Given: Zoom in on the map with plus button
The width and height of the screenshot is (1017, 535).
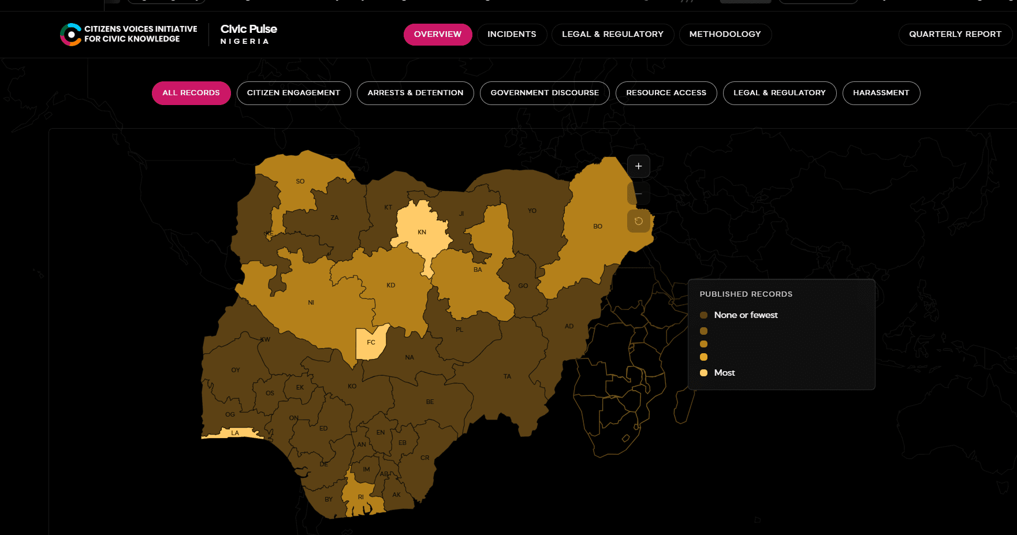Looking at the screenshot, I should (x=638, y=166).
